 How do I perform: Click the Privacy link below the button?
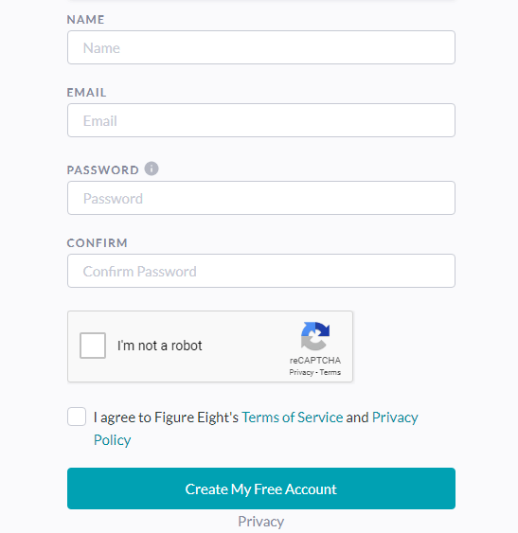260,521
